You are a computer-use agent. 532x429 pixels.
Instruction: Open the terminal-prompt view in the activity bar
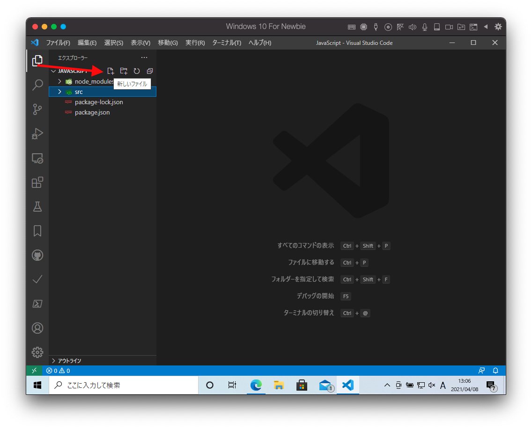tap(37, 304)
